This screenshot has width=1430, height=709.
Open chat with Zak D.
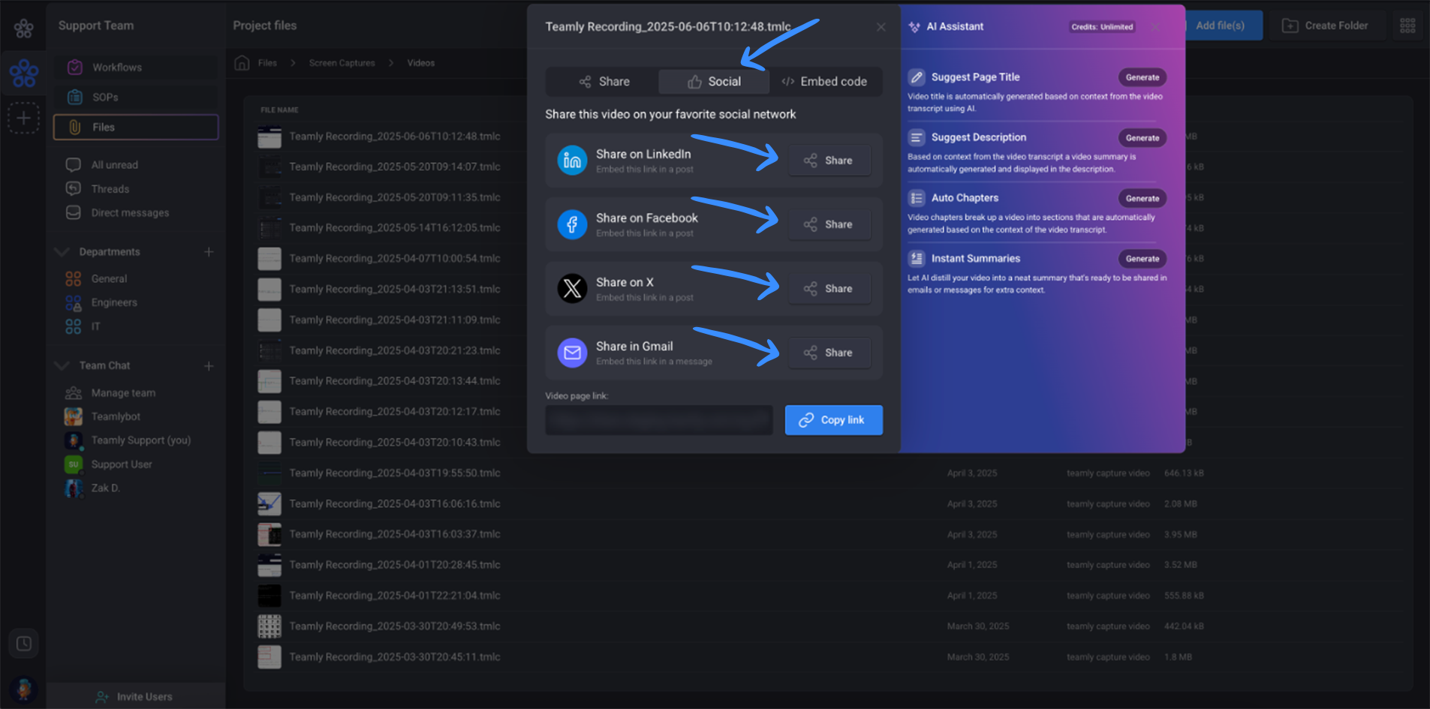[x=105, y=488]
